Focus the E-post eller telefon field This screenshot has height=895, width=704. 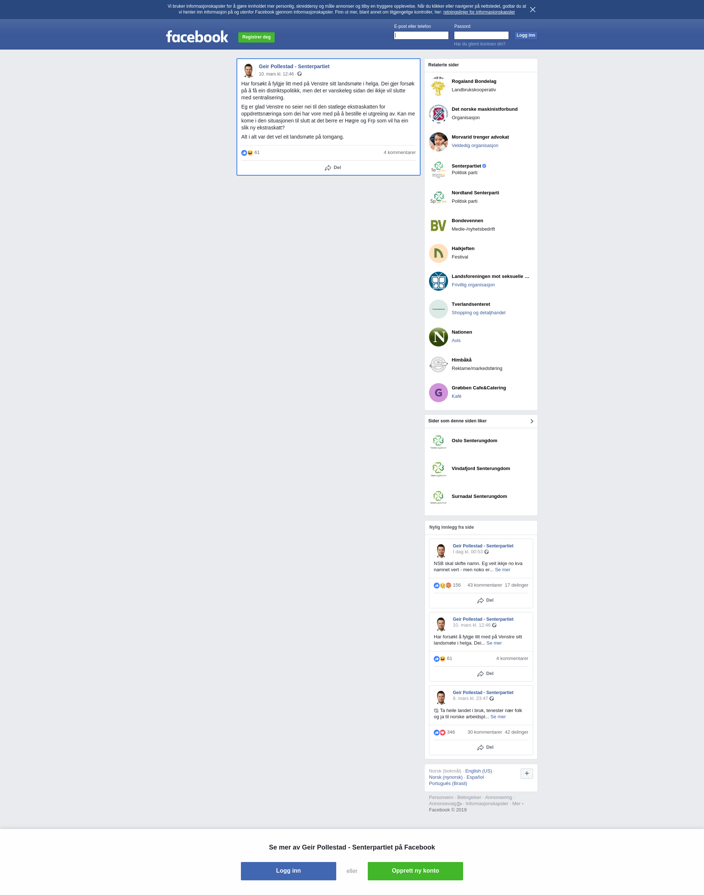[421, 36]
